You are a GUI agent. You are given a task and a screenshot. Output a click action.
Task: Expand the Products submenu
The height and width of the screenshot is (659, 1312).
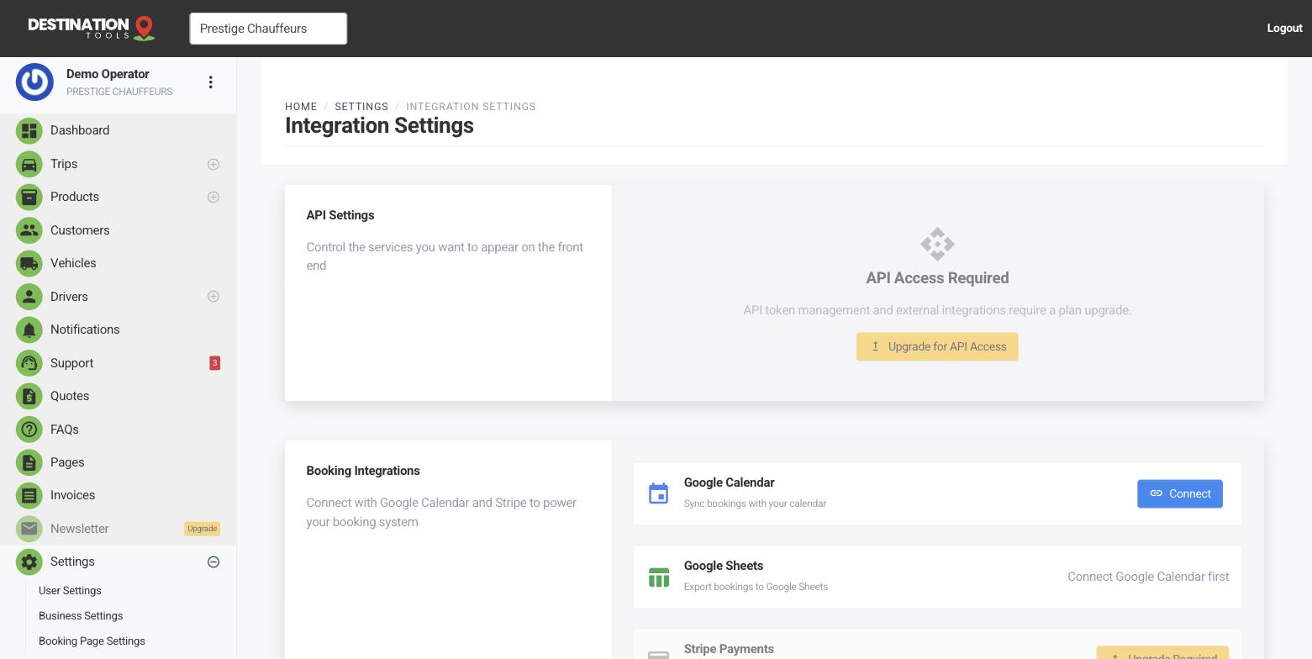pyautogui.click(x=213, y=197)
